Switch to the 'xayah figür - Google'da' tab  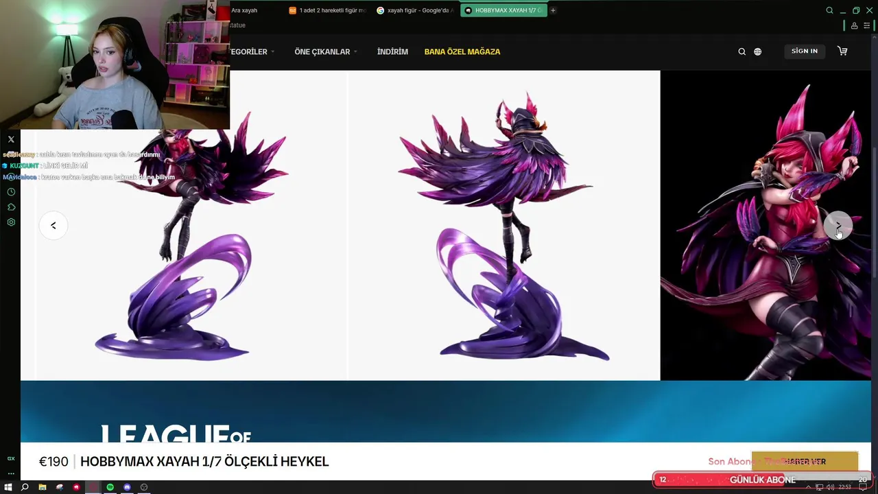click(416, 10)
